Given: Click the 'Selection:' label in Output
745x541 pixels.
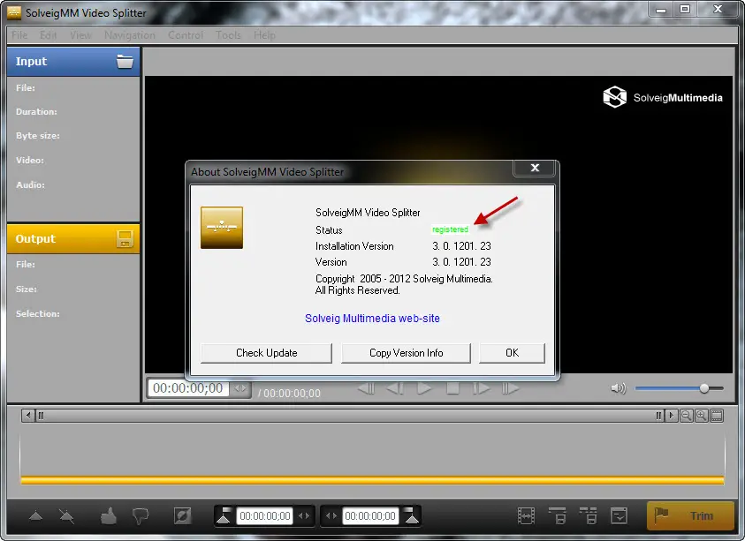Looking at the screenshot, I should (x=37, y=313).
